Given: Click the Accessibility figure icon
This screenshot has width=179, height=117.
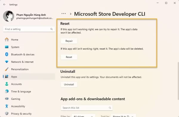Looking at the screenshot, I should coord(7,106).
